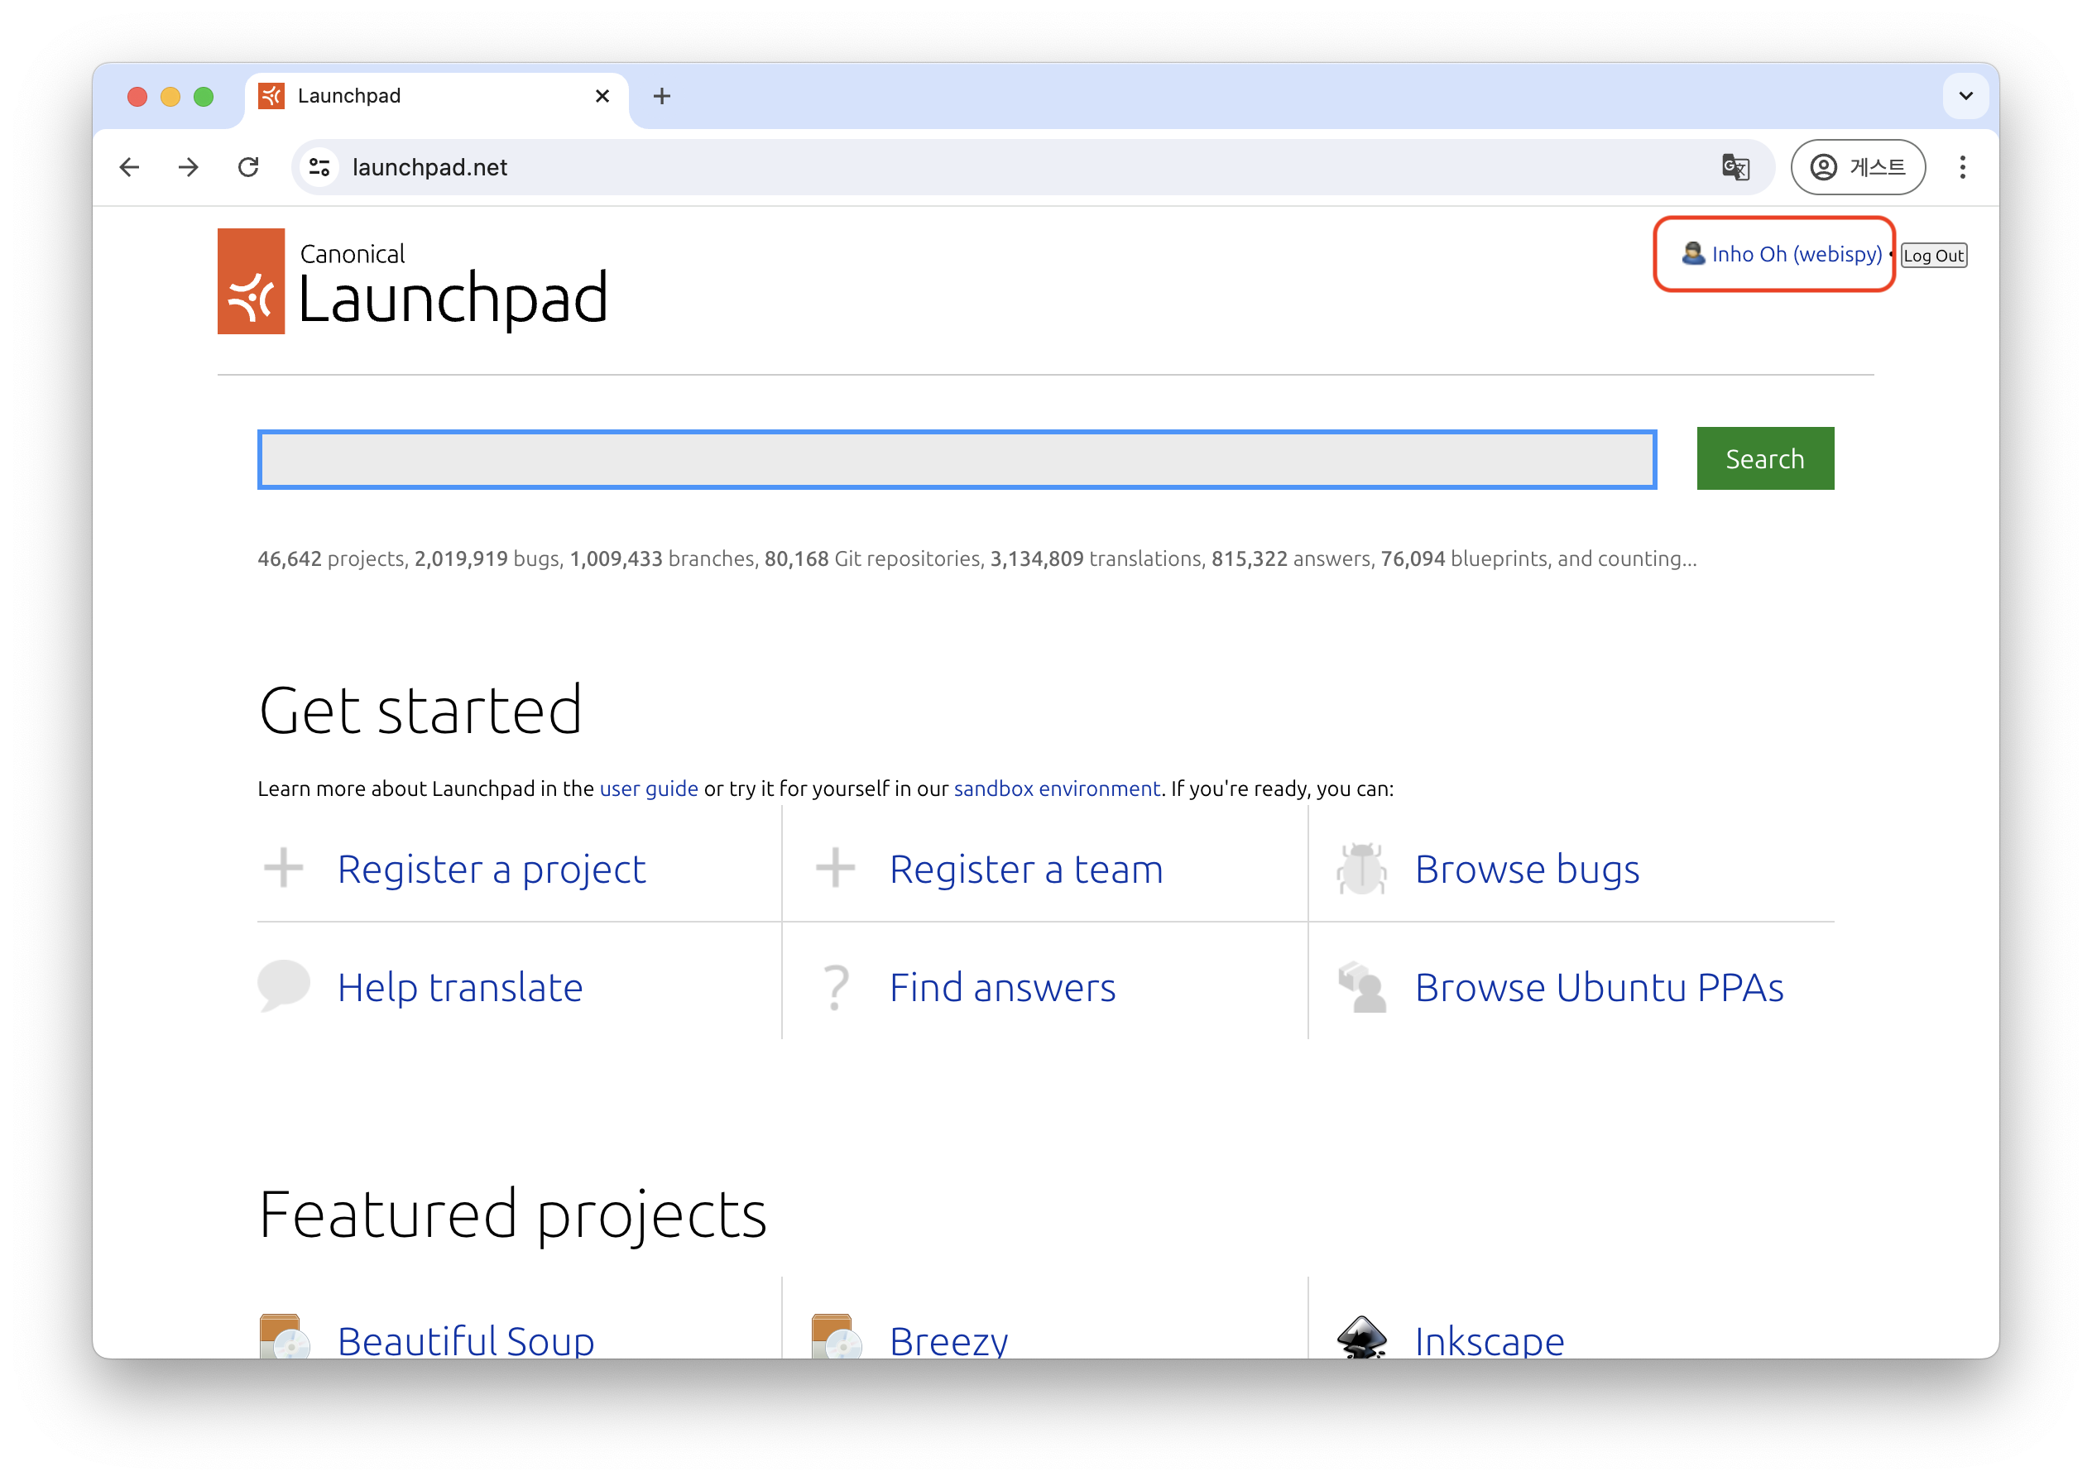2092x1481 pixels.
Task: Click the browser forward arrow
Action: 189,167
